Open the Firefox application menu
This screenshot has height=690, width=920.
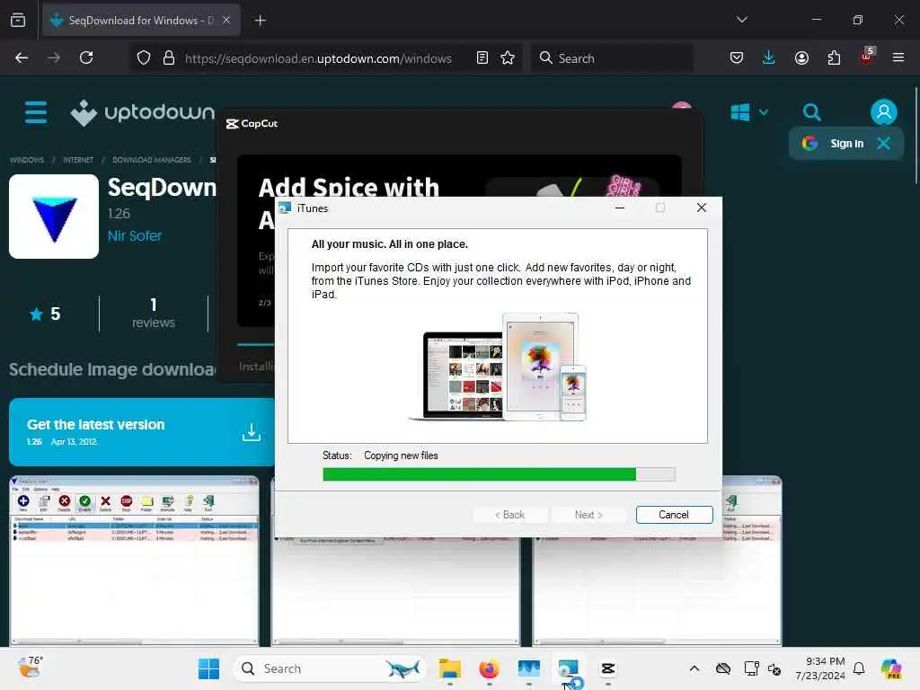(898, 57)
